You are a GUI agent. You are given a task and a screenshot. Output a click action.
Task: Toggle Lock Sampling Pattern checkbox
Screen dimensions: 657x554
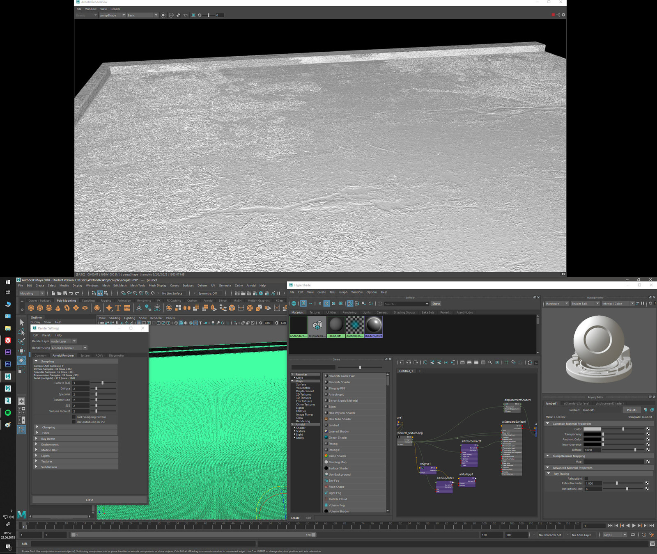74,417
